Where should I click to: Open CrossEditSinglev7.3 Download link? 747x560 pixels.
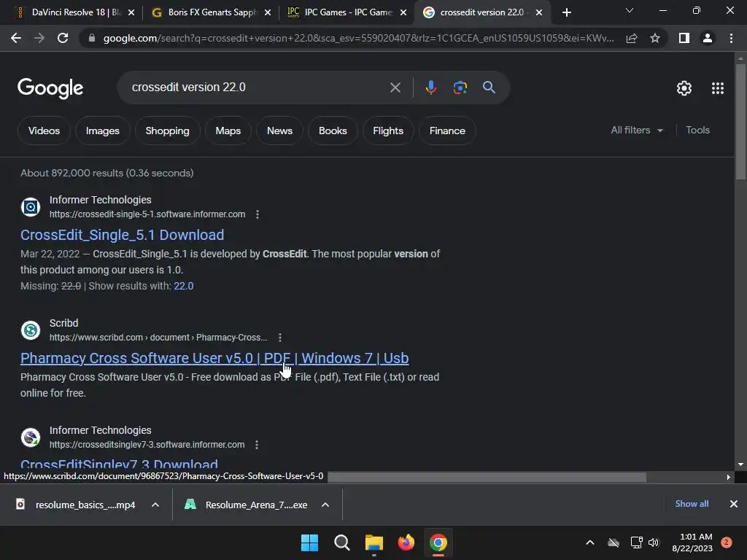point(119,464)
